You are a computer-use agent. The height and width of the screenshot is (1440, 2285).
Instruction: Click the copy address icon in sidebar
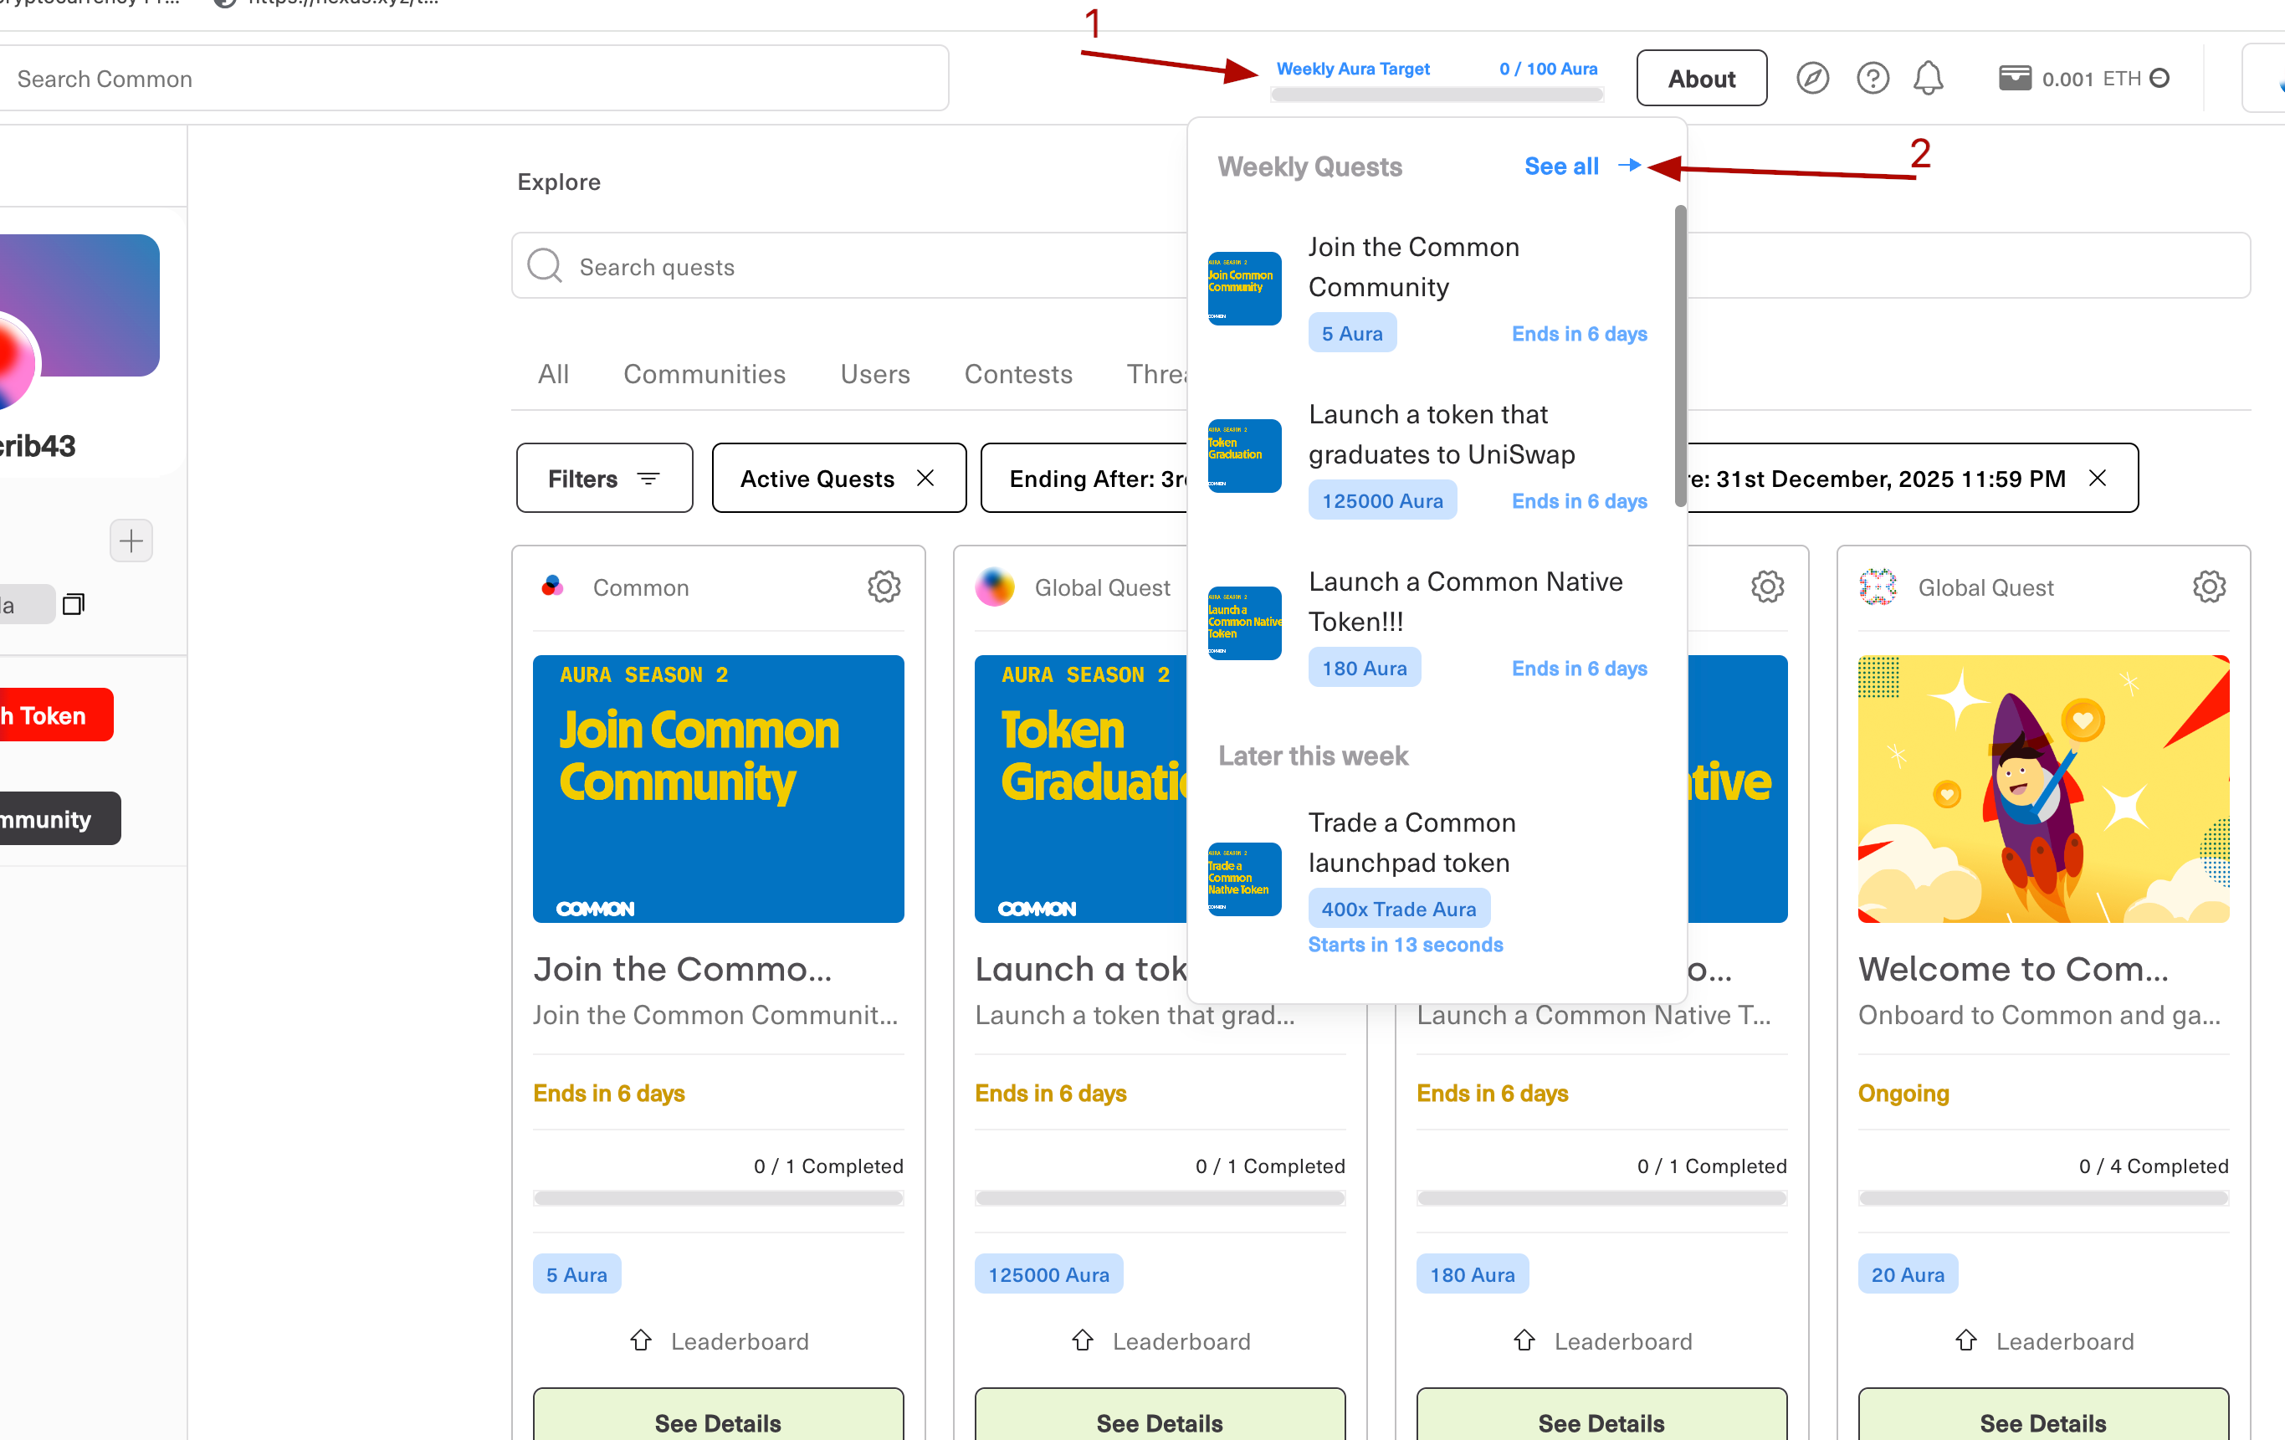[x=73, y=604]
